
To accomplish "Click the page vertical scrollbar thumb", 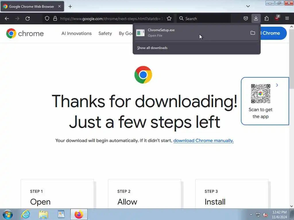I will click(x=291, y=59).
